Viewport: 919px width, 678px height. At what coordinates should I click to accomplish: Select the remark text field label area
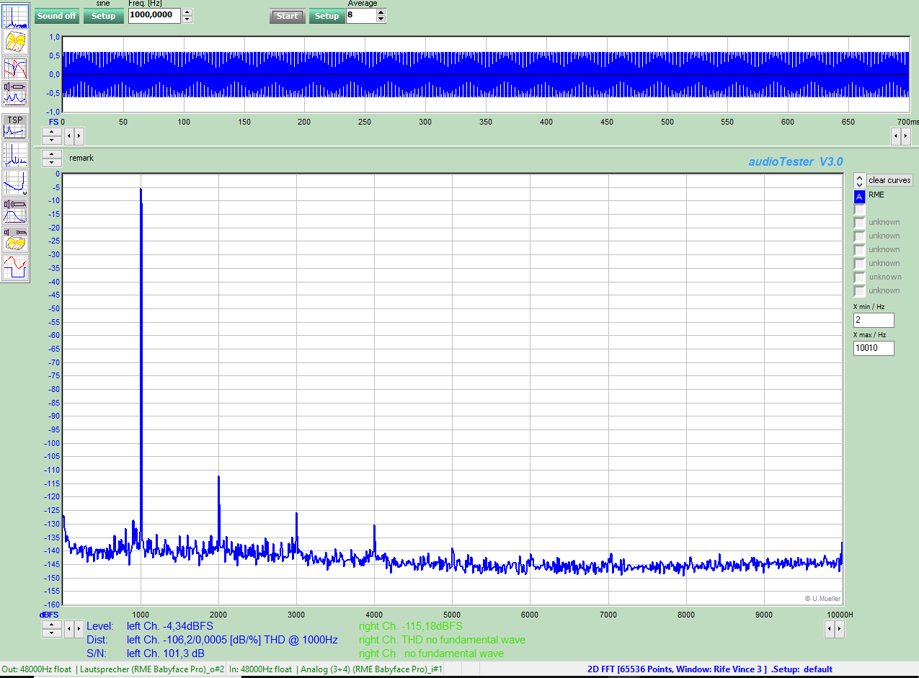[x=81, y=158]
